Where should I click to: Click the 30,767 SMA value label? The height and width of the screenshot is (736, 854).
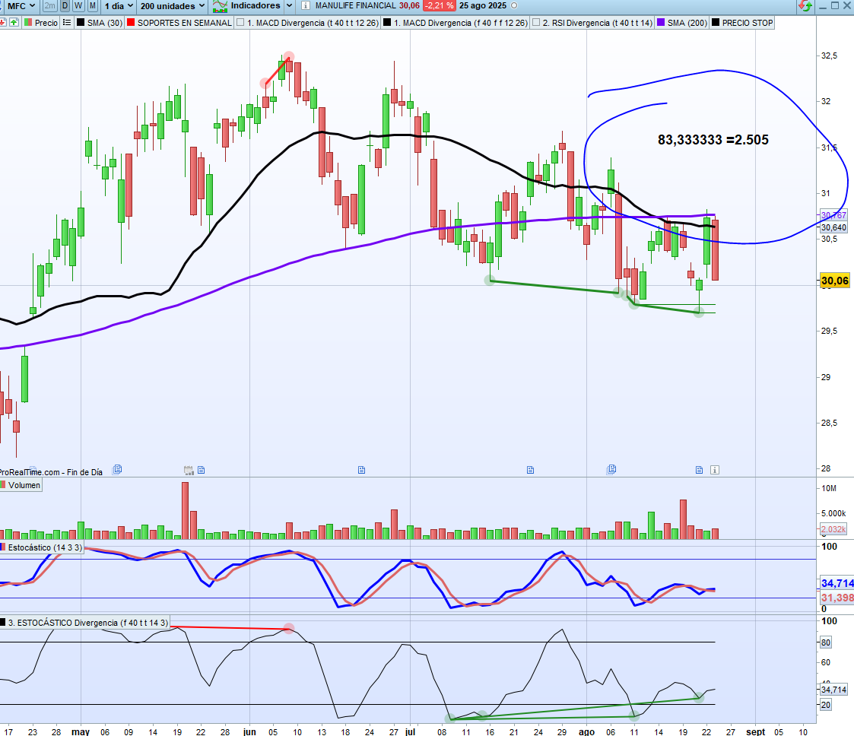[833, 215]
